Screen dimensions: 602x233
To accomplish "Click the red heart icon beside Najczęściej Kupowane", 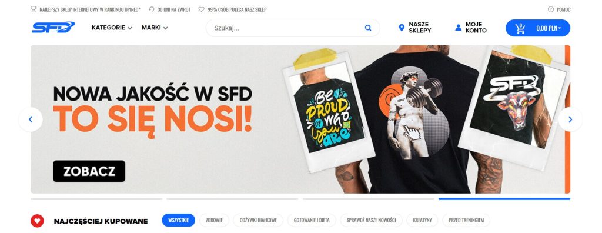I will tap(37, 221).
